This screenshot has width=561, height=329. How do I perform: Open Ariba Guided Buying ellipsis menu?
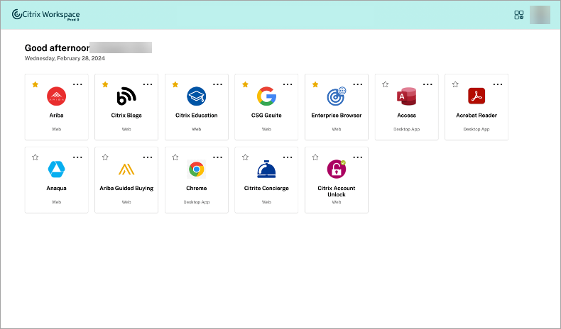[x=148, y=157]
